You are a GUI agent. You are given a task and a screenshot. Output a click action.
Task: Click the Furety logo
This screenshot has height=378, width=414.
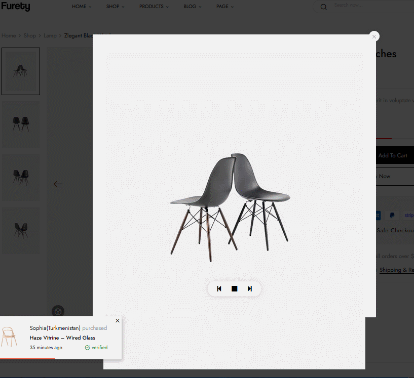[16, 6]
